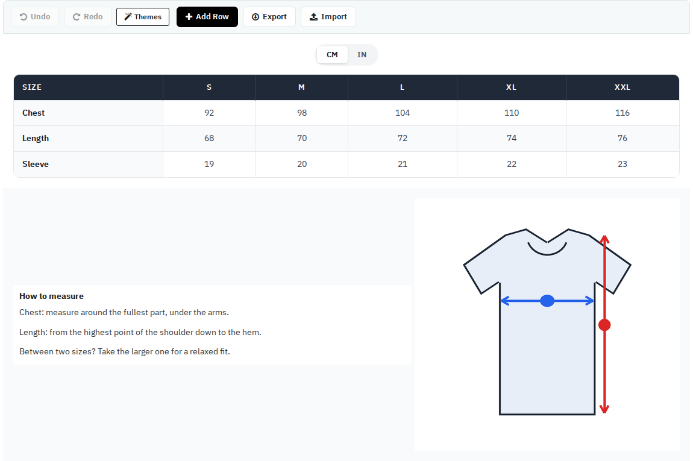
Task: Click the Export button
Action: point(269,17)
